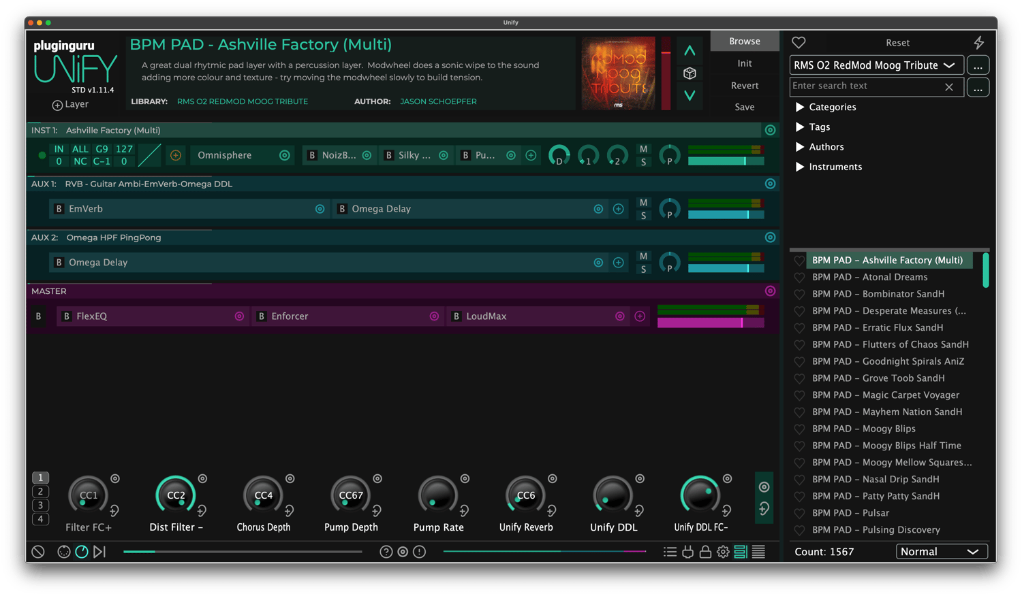Viewport: 1022px width, 596px height.
Task: Open the MIDI connector icon in footer
Action: click(63, 552)
